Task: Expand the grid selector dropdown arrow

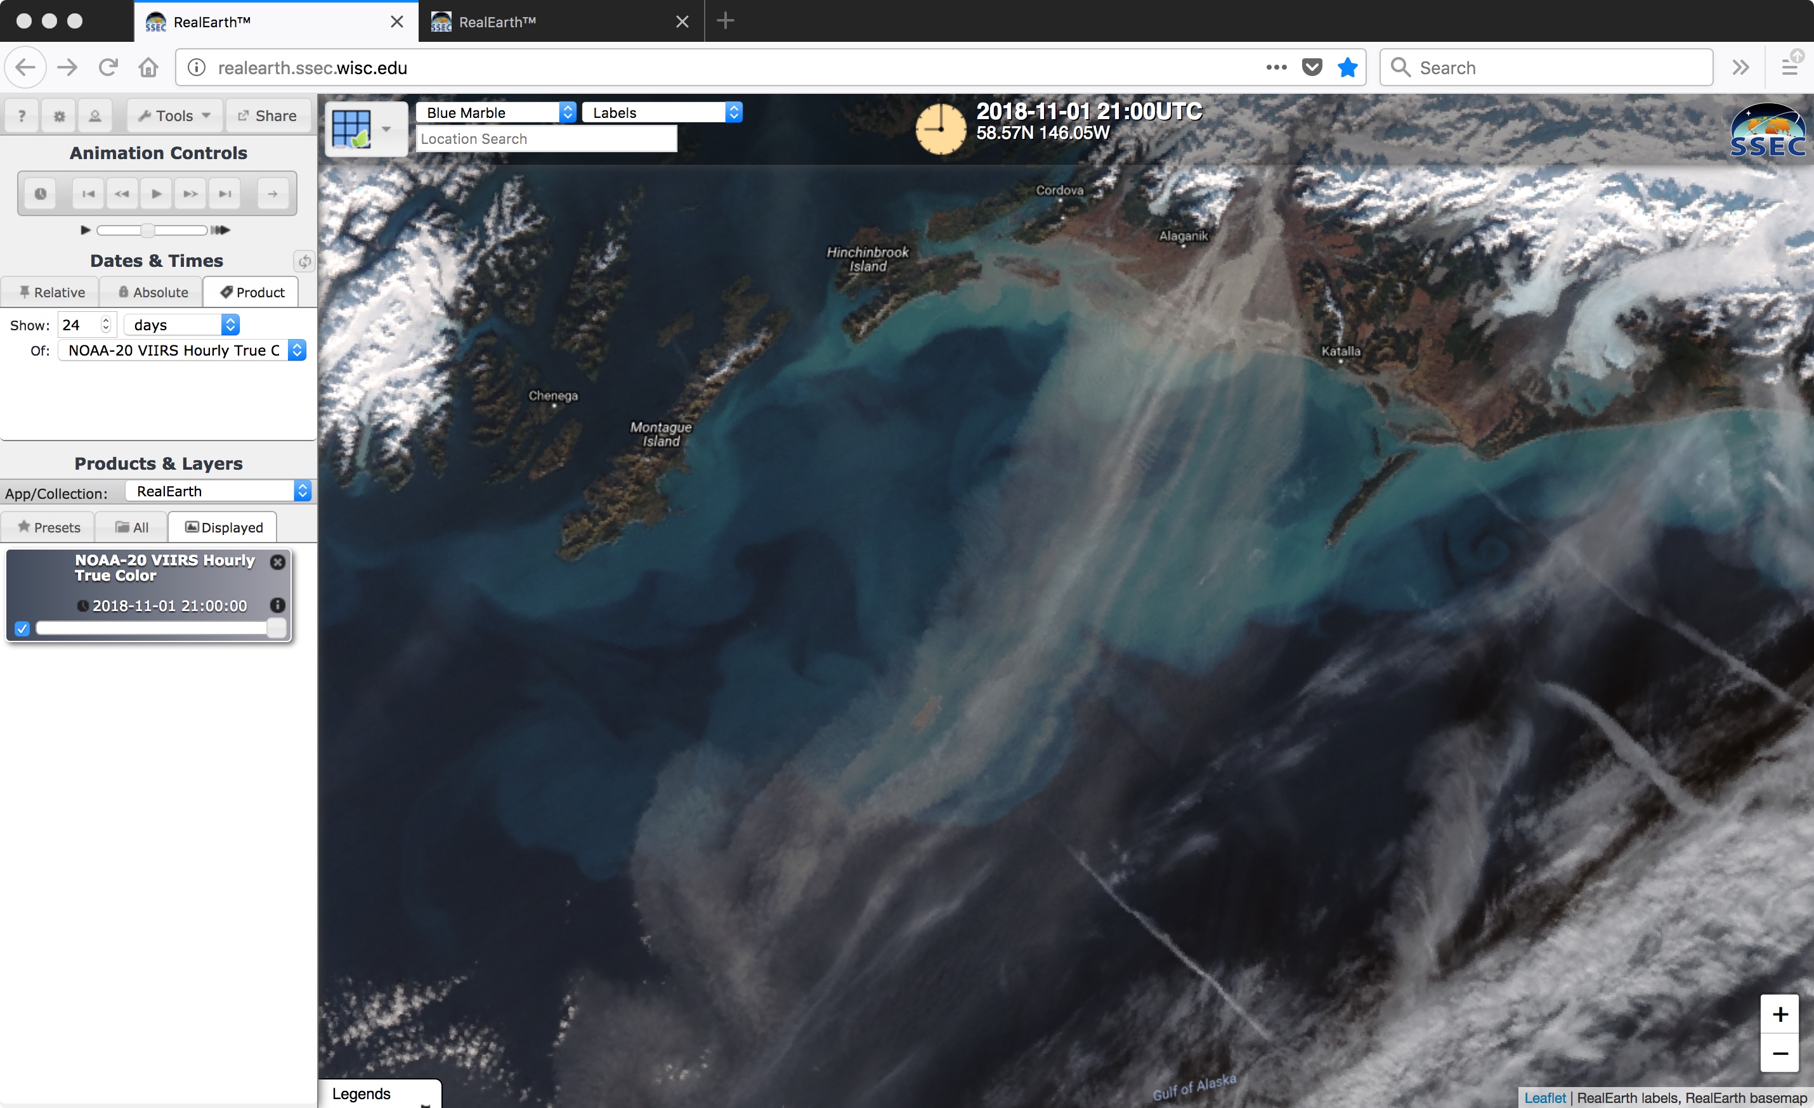Action: coord(386,129)
